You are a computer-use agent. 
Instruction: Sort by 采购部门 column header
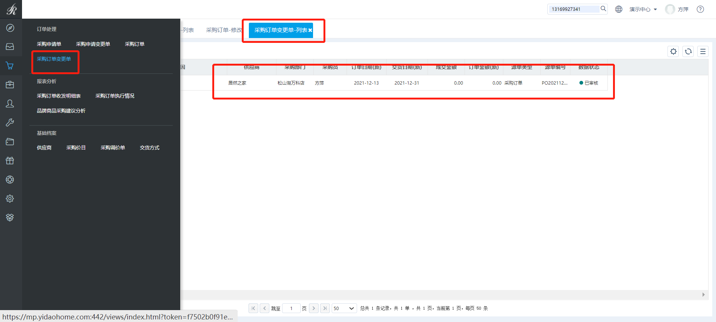[x=295, y=67]
